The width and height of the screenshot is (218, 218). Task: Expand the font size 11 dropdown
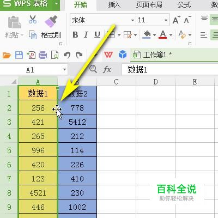pyautogui.click(x=166, y=20)
